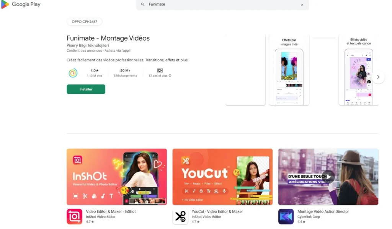Open Video Editor & Maker - InShot
Viewport: 392px width, 229px height.
[111, 211]
